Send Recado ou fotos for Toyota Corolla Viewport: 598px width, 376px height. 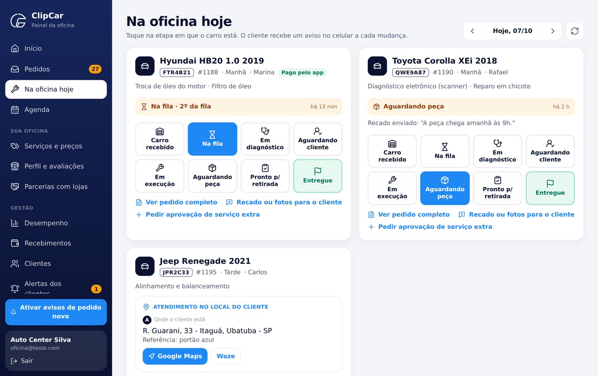tap(516, 215)
